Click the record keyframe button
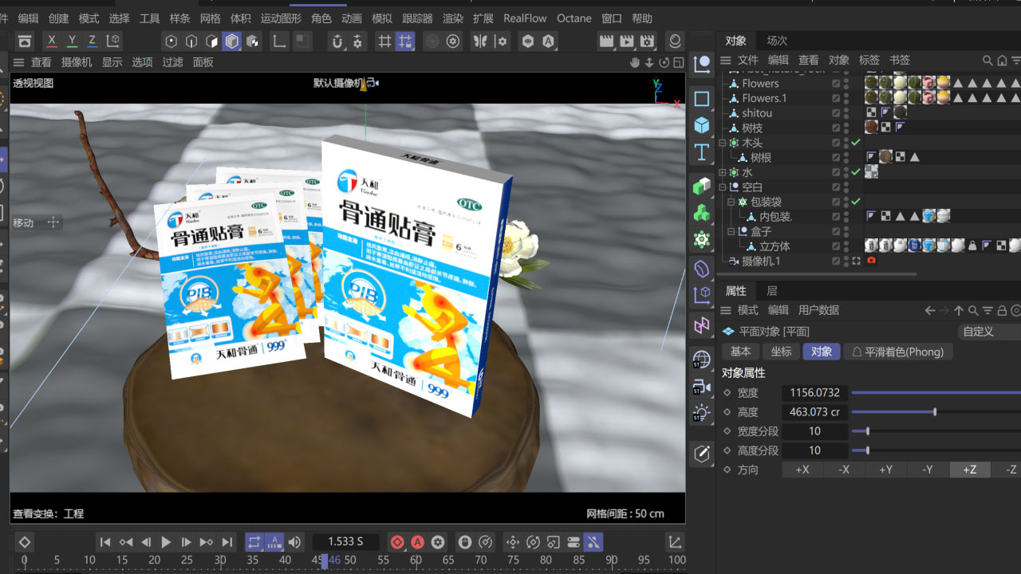 397,542
